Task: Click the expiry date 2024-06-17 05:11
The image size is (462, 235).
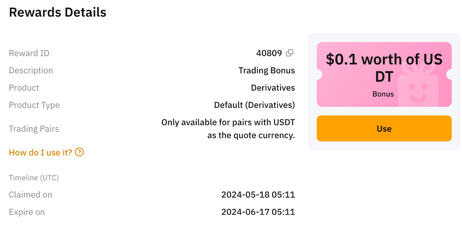Action: [x=258, y=212]
